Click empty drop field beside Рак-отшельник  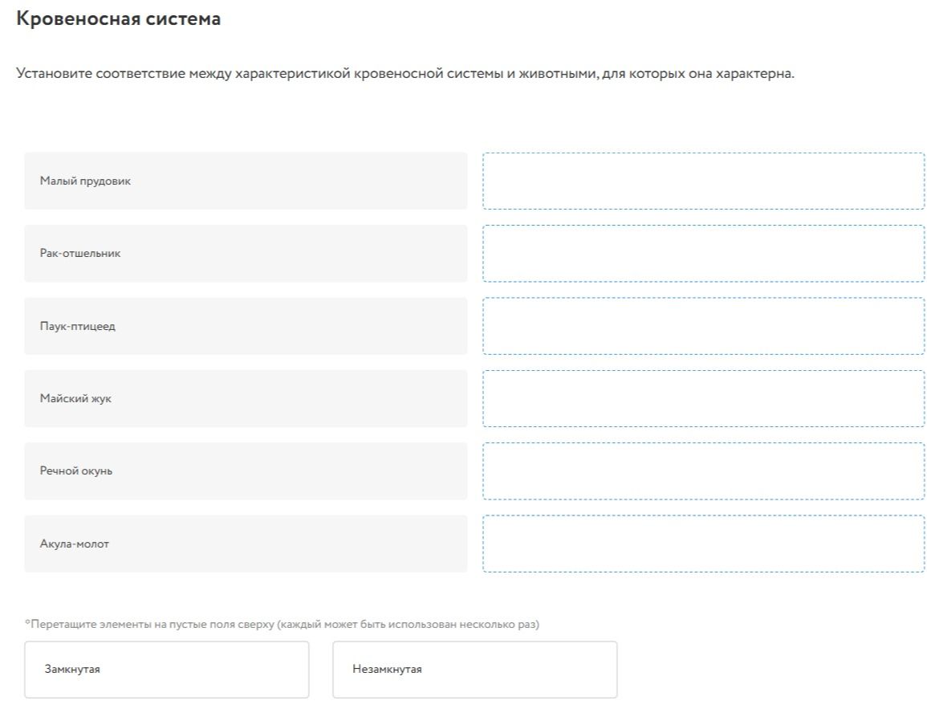[x=704, y=253]
